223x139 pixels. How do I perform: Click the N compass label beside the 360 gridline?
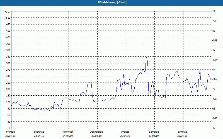[x=214, y=50]
